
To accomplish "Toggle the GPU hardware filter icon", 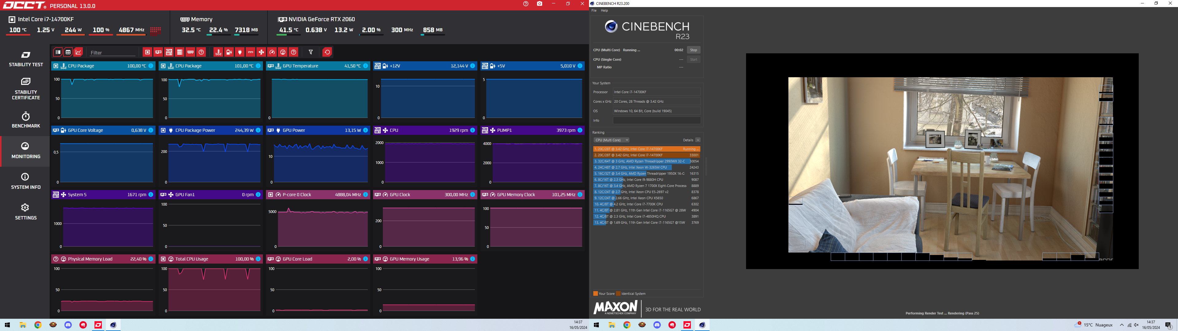I will pos(158,52).
